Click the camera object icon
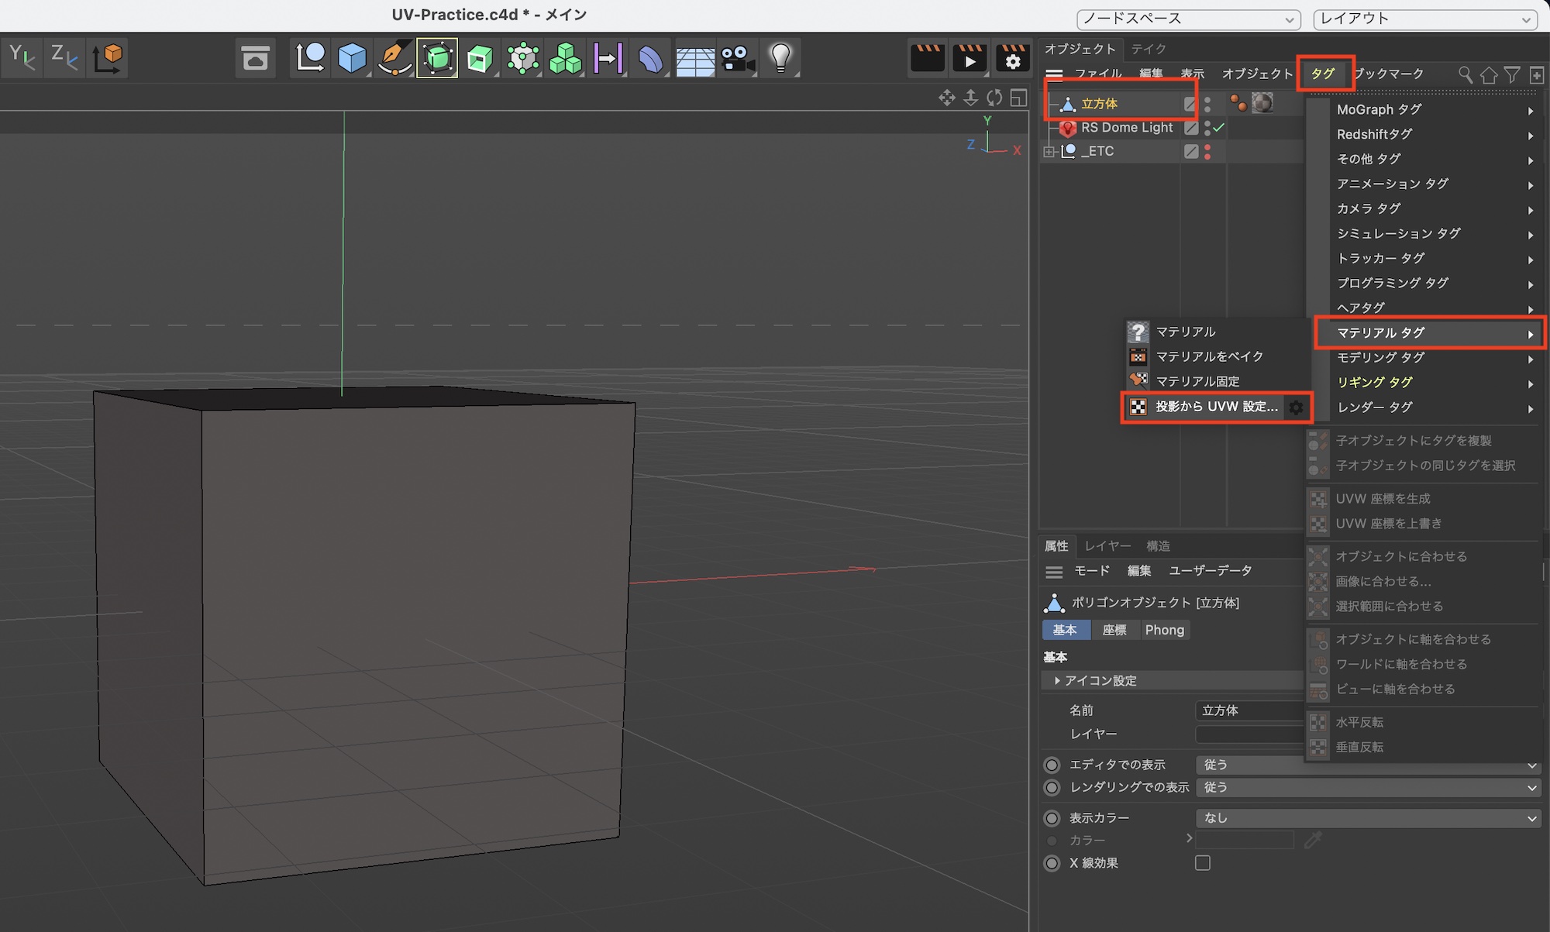This screenshot has height=932, width=1550. (737, 58)
